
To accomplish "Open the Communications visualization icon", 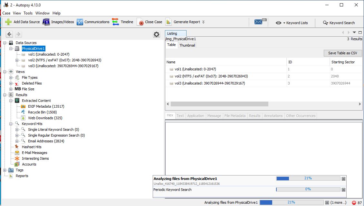I will tap(80, 22).
